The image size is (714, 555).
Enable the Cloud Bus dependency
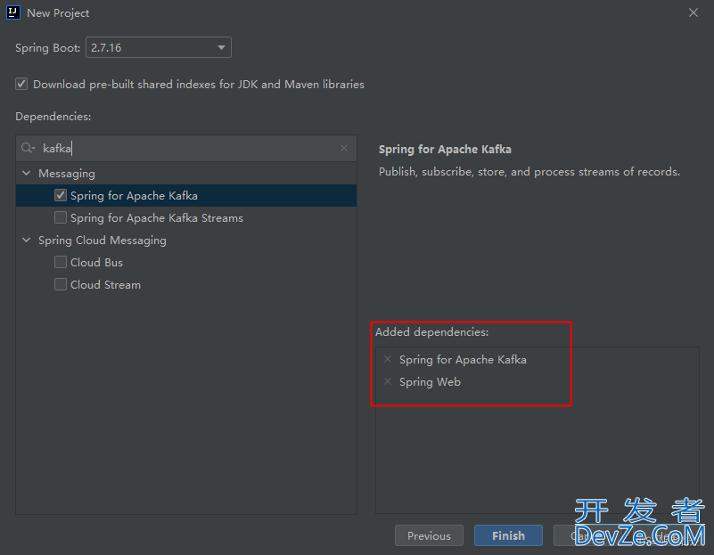click(x=61, y=263)
